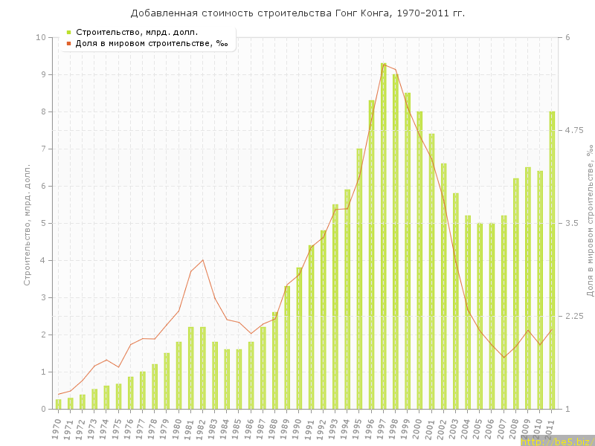Open the be5.biz link in the corner

click(x=557, y=441)
